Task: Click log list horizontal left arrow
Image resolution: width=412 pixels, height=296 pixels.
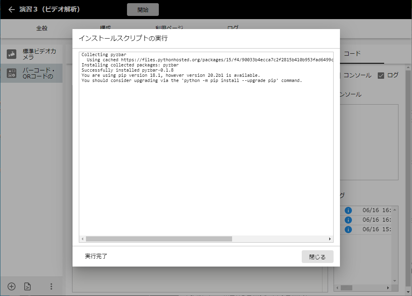Action: [338, 288]
